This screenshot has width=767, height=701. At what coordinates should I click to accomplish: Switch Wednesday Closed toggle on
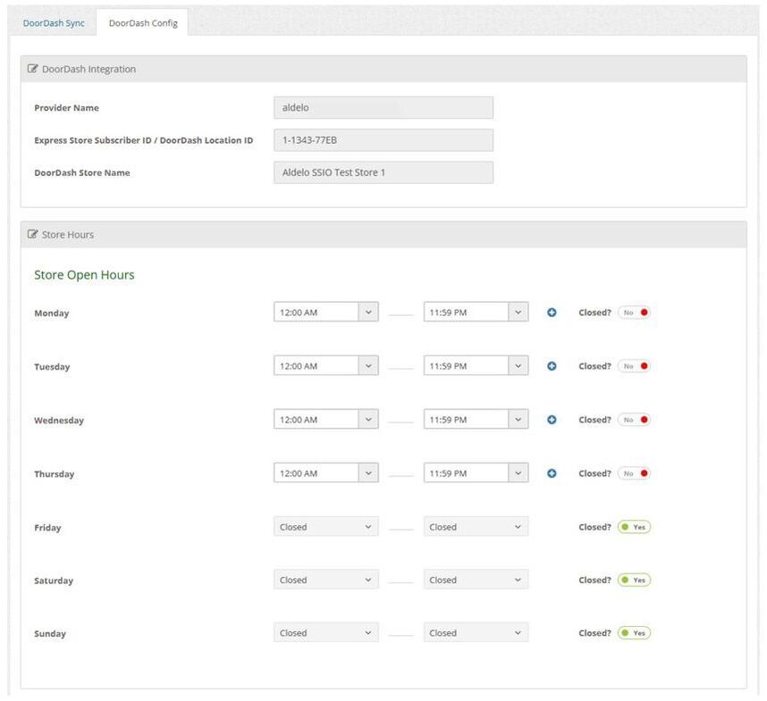pyautogui.click(x=634, y=420)
